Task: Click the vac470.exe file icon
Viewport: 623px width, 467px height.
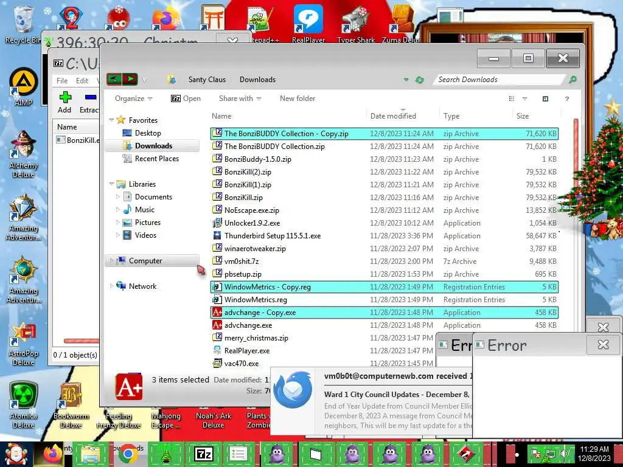Action: [x=217, y=363]
